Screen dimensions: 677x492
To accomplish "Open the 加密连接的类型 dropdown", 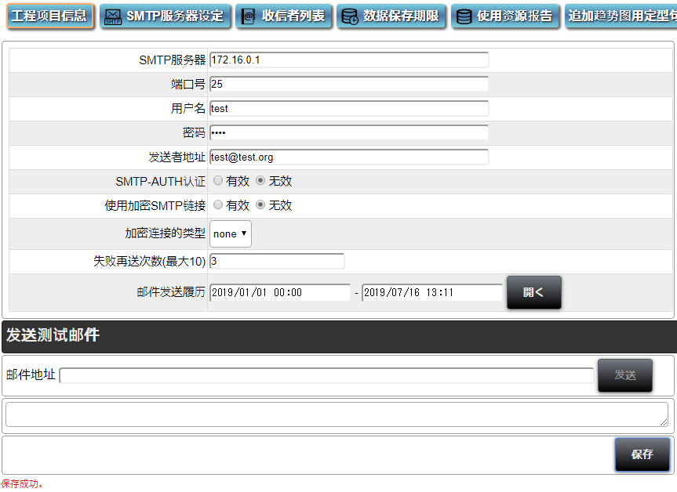I will pos(231,233).
